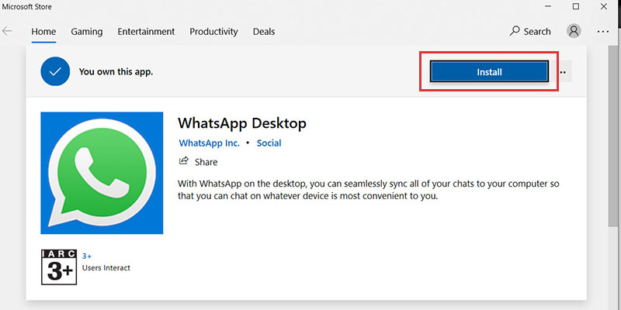Image resolution: width=621 pixels, height=310 pixels.
Task: Go to the Gaming tab
Action: [x=86, y=32]
